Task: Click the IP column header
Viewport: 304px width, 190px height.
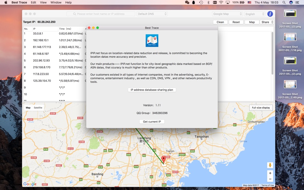Action: coord(45,29)
